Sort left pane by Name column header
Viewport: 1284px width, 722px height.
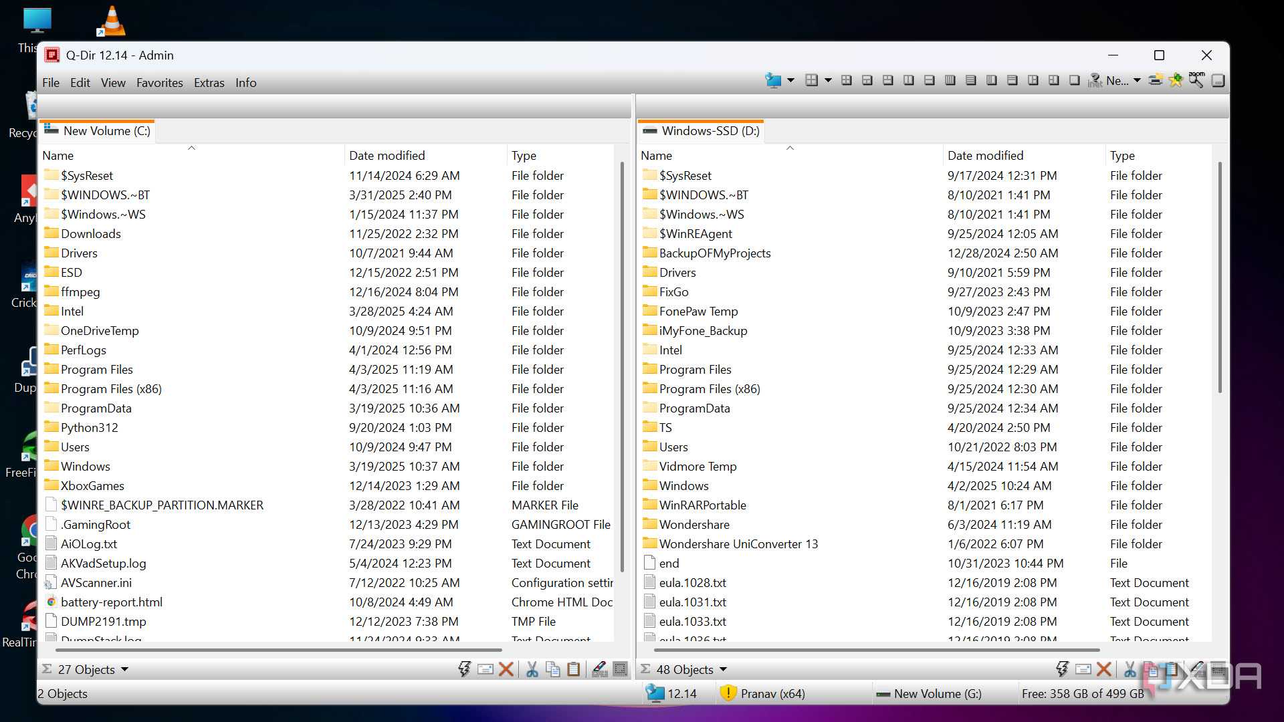tap(191, 155)
